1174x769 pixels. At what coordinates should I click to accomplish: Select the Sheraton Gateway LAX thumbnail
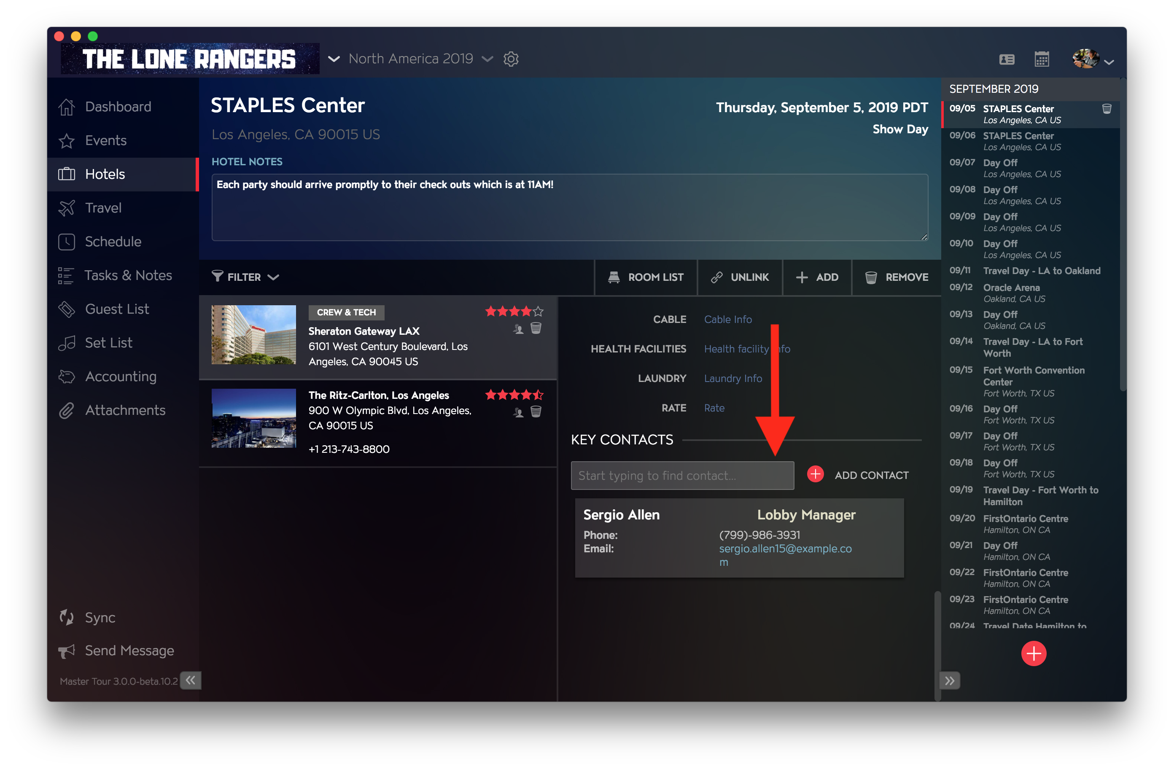[253, 335]
